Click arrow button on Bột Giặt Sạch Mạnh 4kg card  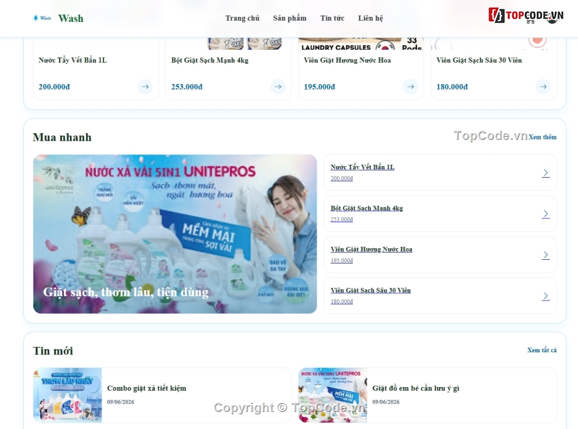pyautogui.click(x=278, y=86)
